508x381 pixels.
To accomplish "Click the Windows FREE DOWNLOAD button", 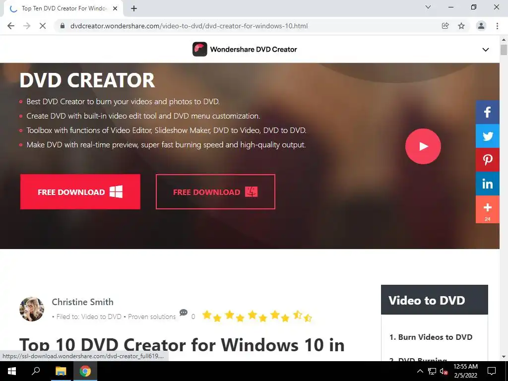I will tap(80, 192).
